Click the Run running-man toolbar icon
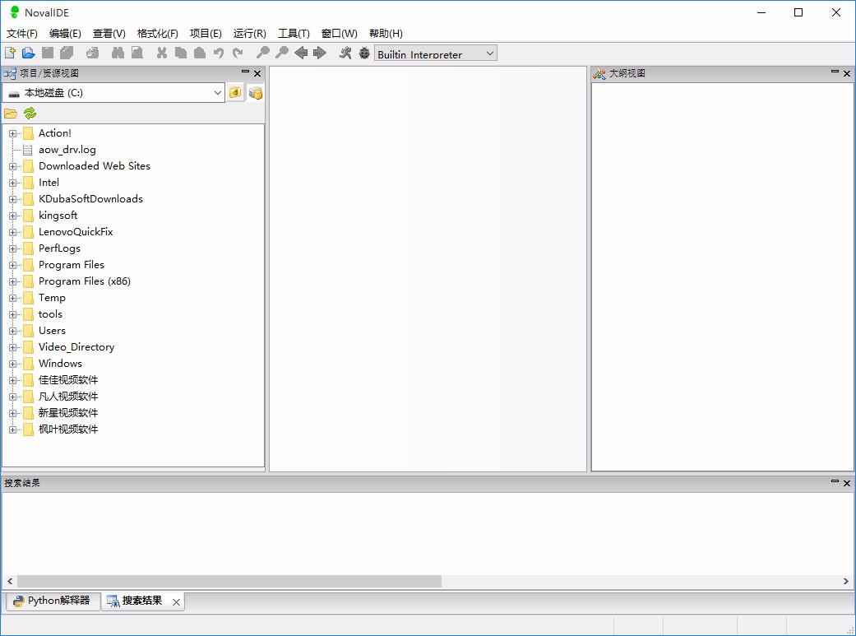This screenshot has height=636, width=856. pyautogui.click(x=345, y=53)
